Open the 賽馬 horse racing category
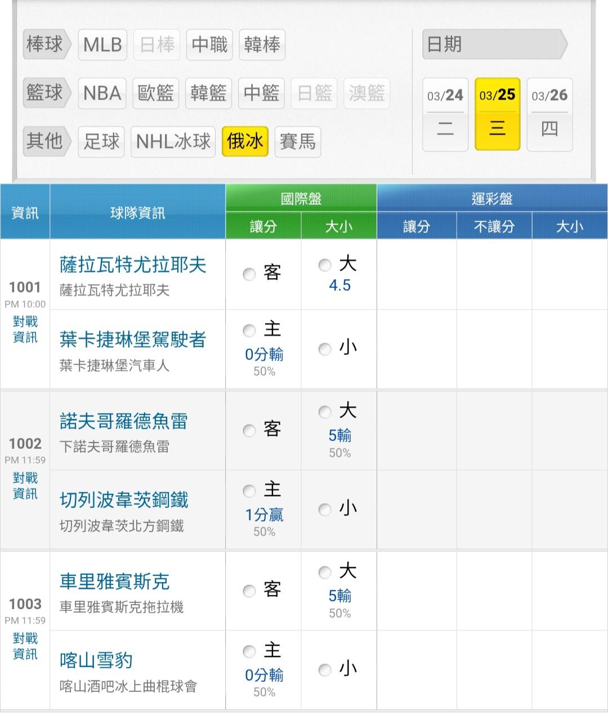608x715 pixels. (297, 141)
